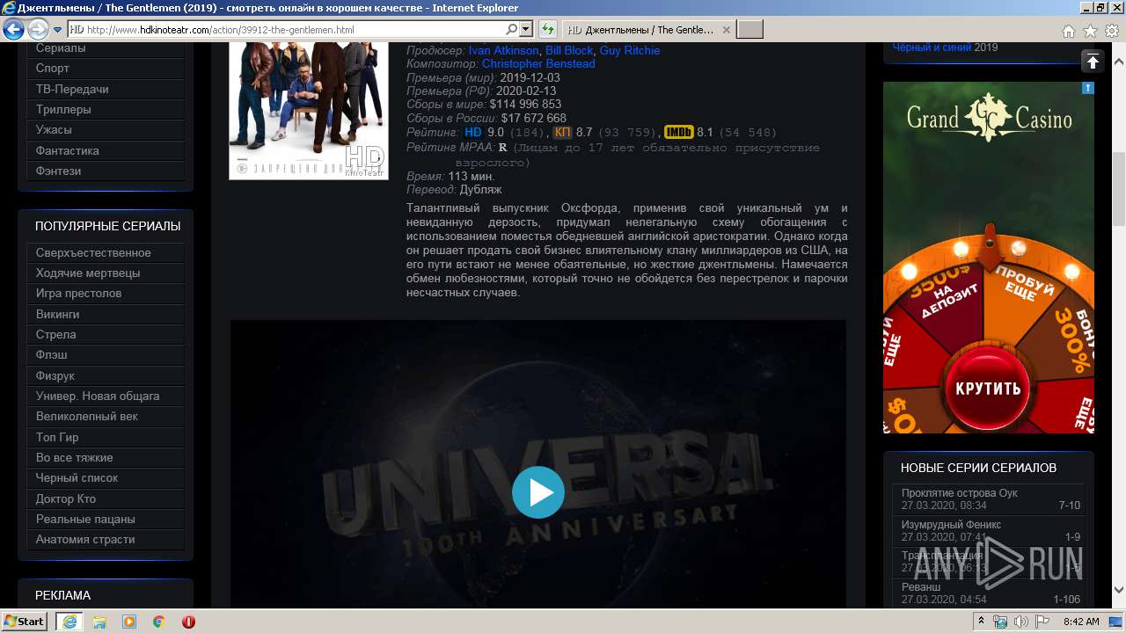Open the Флэш series
This screenshot has height=633, width=1126.
106,355
